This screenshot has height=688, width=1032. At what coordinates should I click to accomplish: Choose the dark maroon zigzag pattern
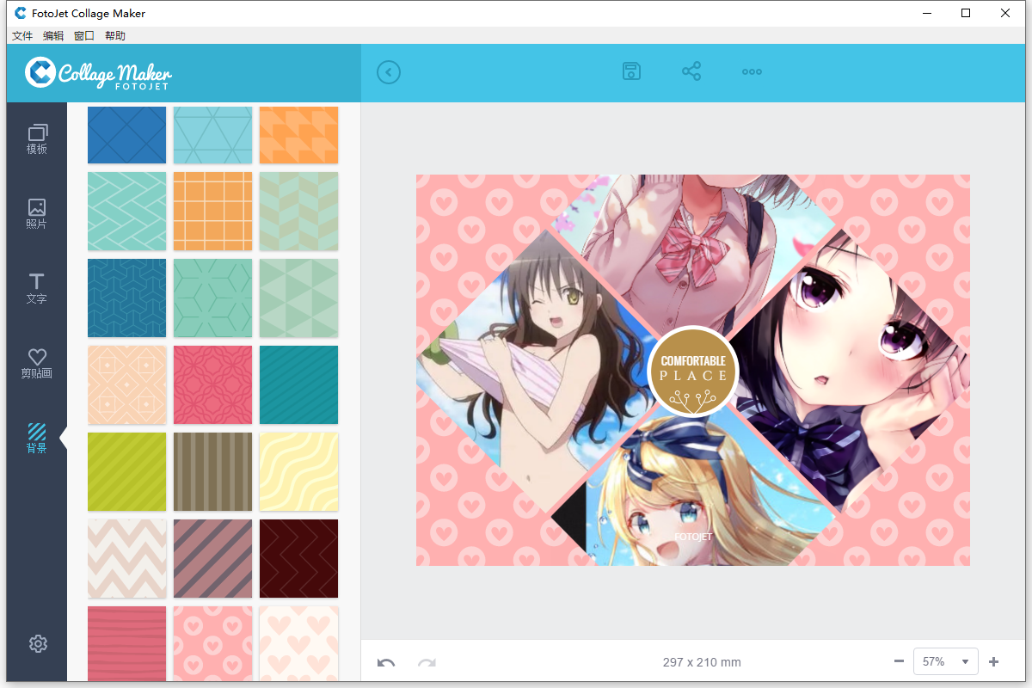298,559
